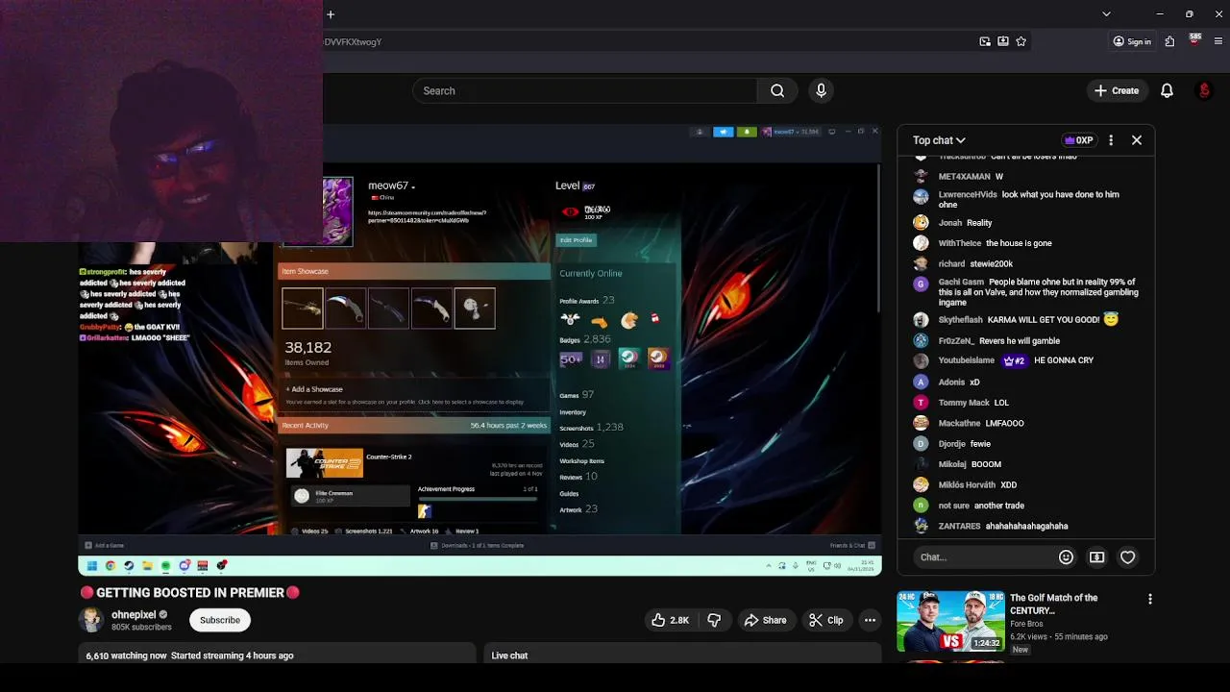Open Games 97 link

click(x=577, y=395)
